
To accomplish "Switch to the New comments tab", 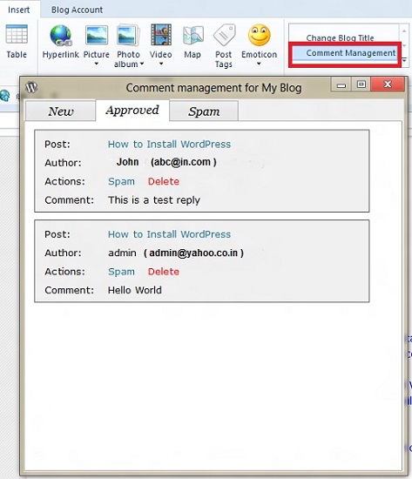I will [60, 111].
